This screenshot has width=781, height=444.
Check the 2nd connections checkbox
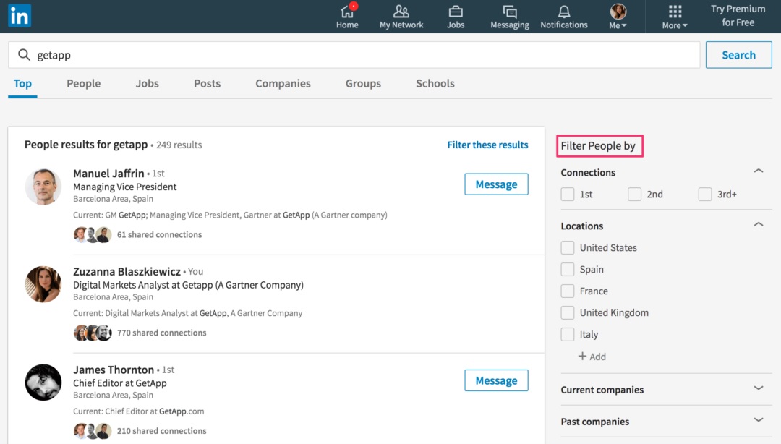[635, 194]
